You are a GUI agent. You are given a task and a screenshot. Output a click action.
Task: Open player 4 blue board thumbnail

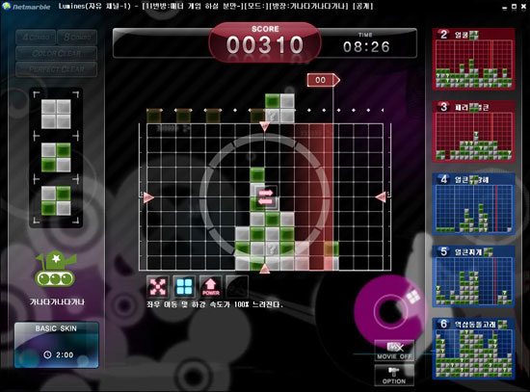[473, 204]
